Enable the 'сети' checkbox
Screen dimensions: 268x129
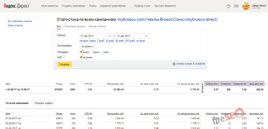102,52
